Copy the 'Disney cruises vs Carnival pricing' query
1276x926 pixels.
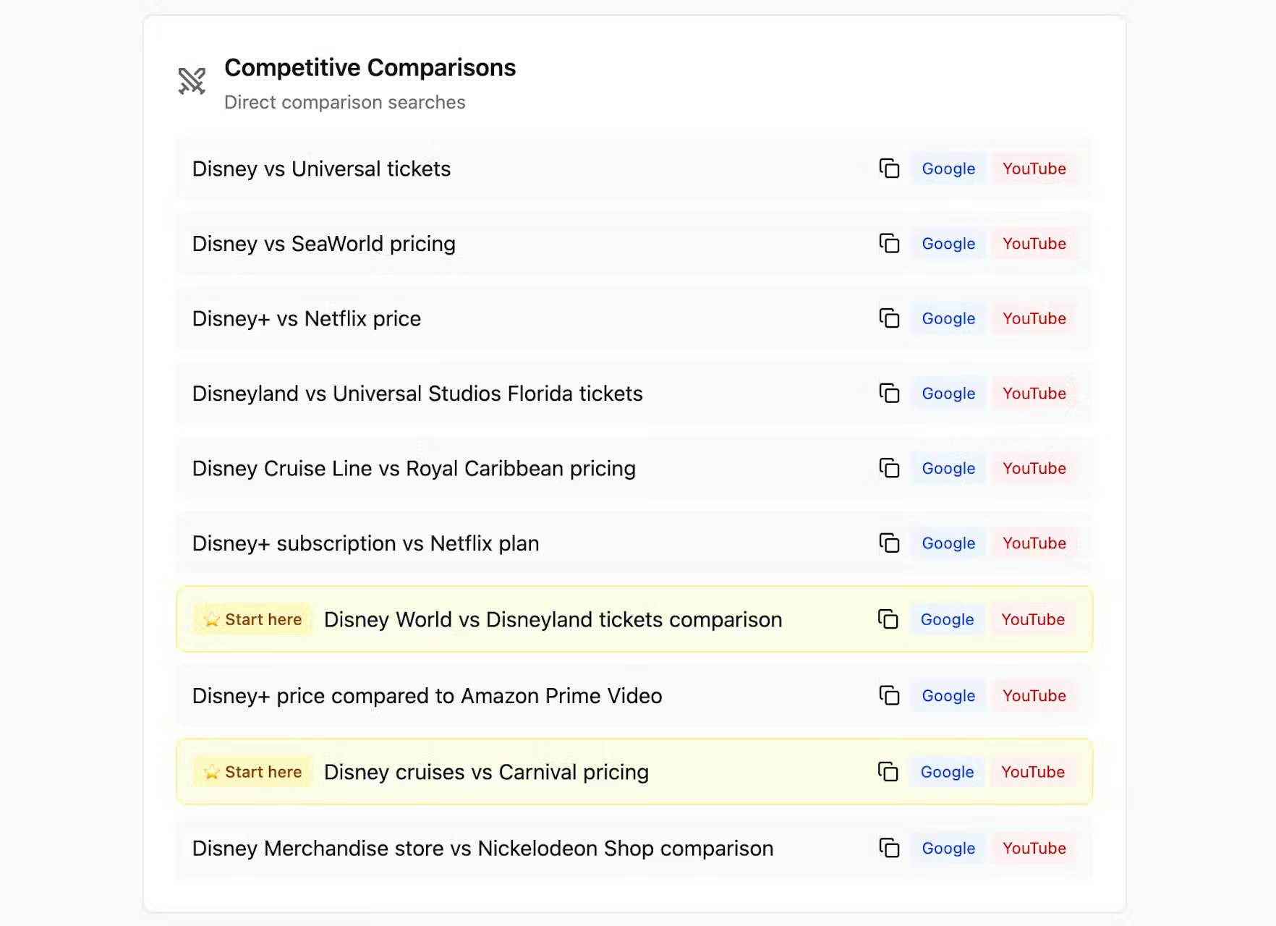pos(888,772)
